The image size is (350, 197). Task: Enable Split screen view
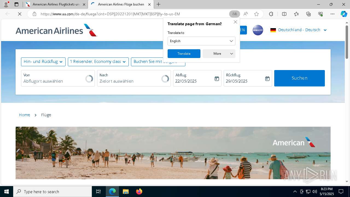[284, 14]
